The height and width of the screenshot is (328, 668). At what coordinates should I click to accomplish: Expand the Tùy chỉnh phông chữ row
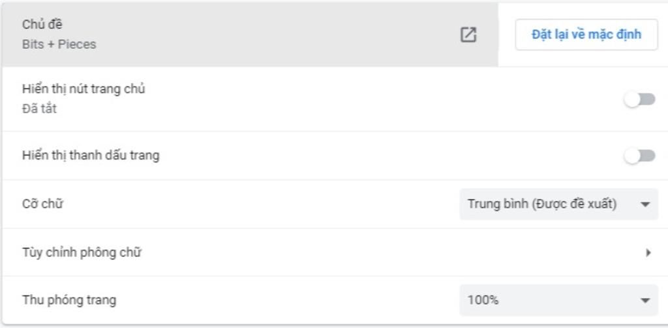335,253
